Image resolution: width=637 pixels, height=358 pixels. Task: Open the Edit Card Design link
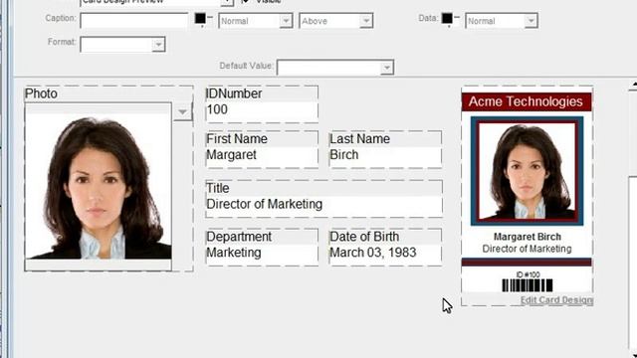pos(556,300)
